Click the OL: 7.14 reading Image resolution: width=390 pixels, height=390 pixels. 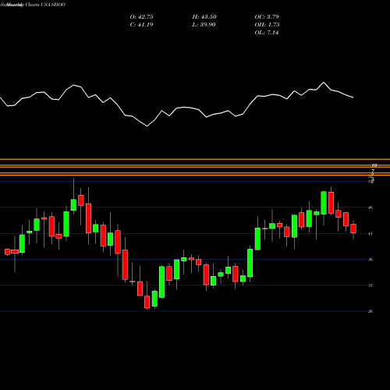(267, 33)
